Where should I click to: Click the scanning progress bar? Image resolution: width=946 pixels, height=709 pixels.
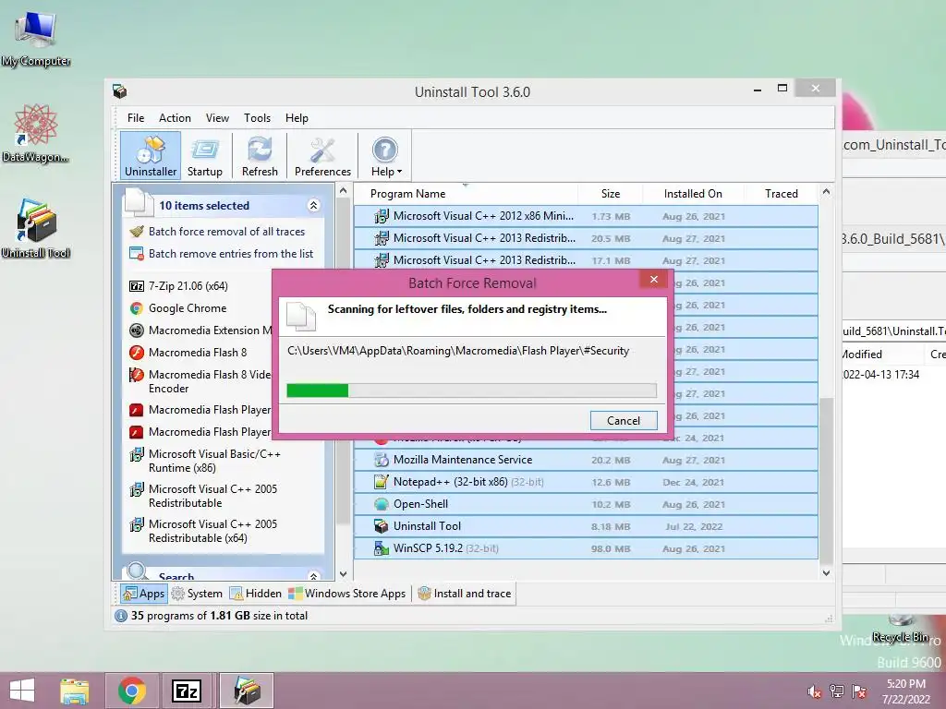(x=471, y=391)
